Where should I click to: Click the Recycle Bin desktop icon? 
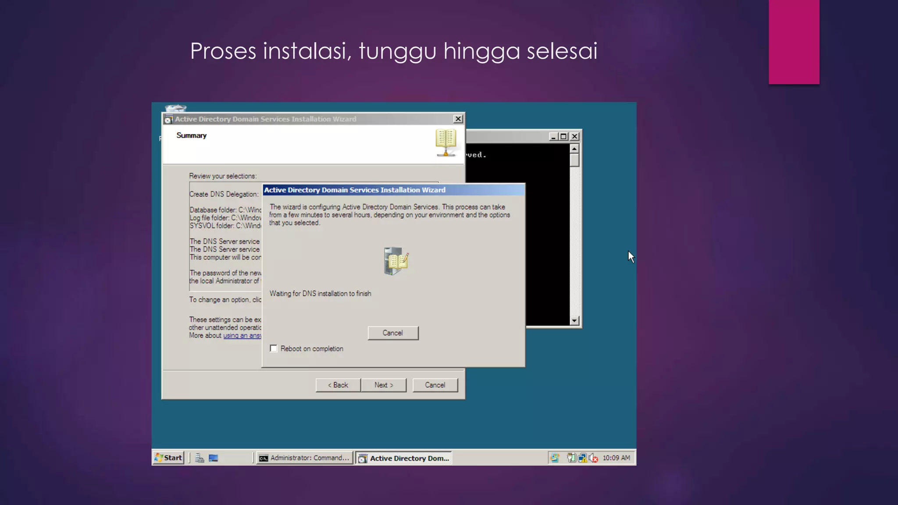[x=176, y=108]
